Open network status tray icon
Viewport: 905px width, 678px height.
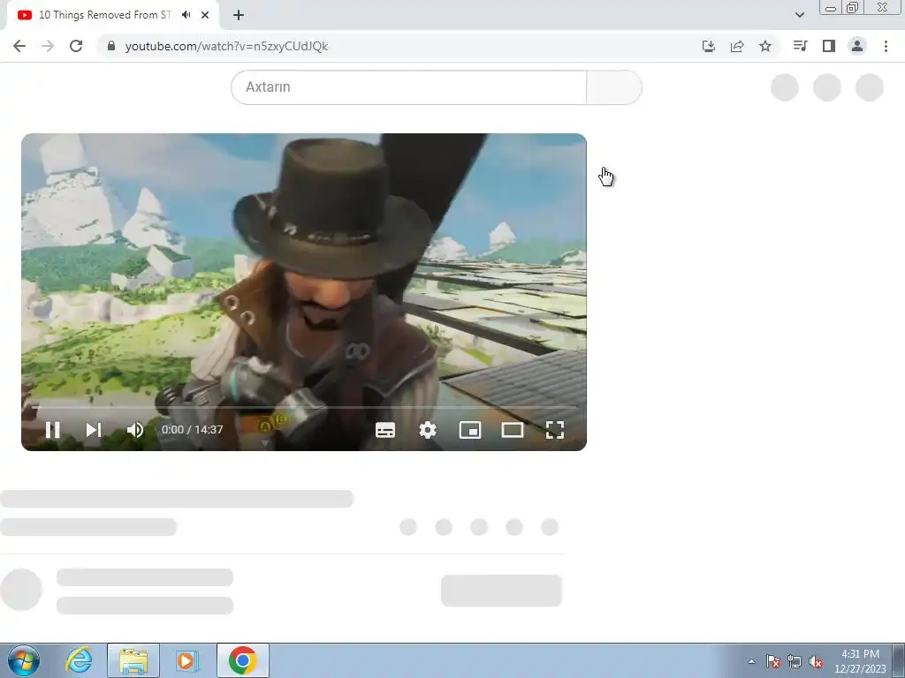795,662
